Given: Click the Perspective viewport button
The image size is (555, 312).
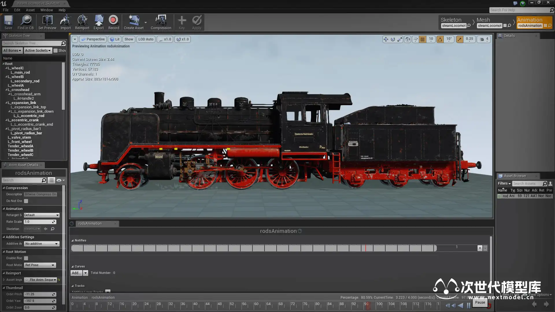Looking at the screenshot, I should coord(93,39).
